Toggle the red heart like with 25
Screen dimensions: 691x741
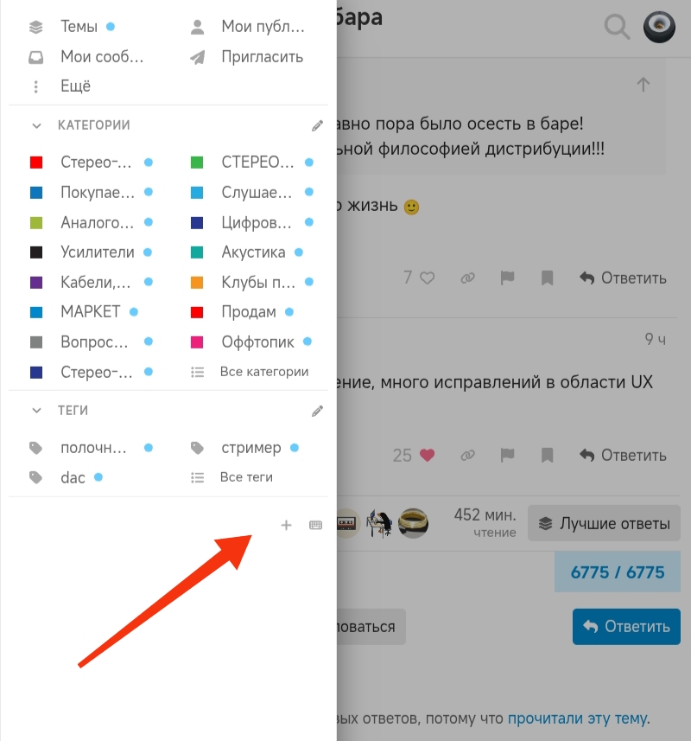click(428, 456)
